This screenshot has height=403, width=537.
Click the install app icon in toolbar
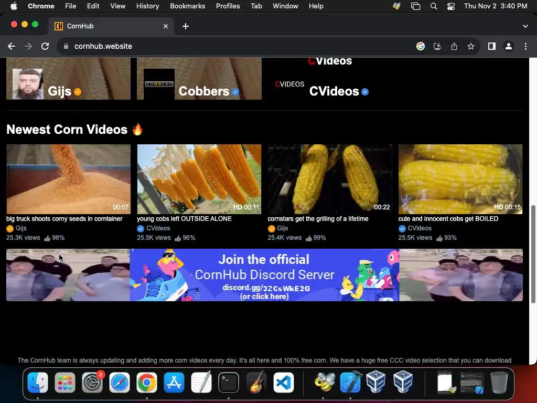437,46
